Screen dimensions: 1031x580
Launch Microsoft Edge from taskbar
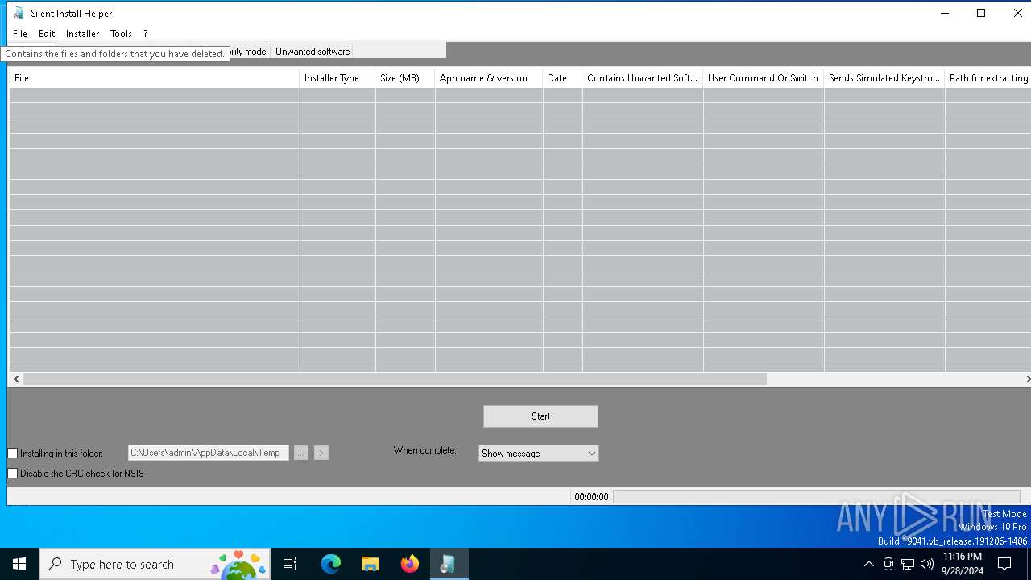click(x=331, y=564)
